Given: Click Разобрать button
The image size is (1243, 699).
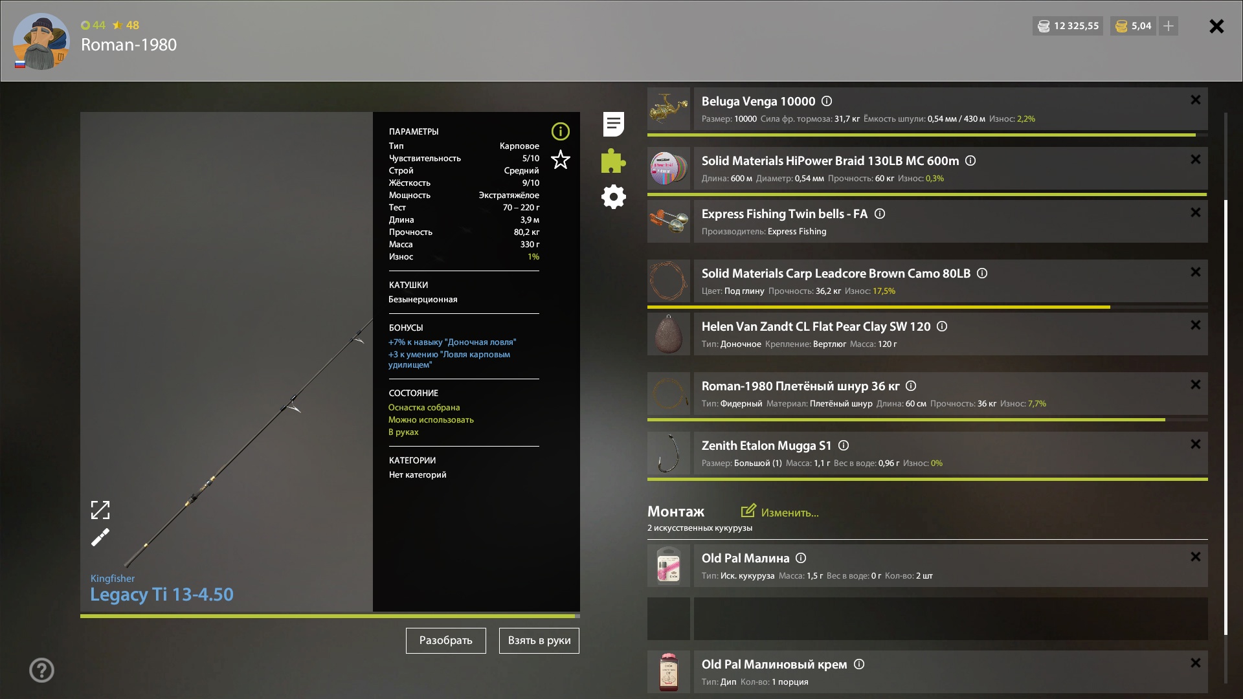Looking at the screenshot, I should (x=446, y=641).
